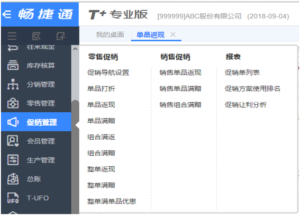Open 促销导航设置 under 零售促销

pos(108,72)
